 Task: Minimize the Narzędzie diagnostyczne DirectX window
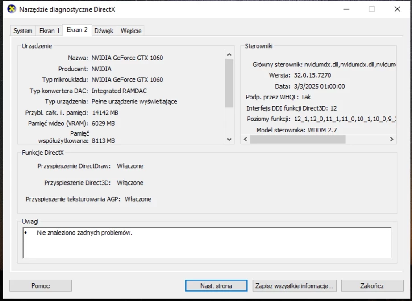[x=346, y=9]
